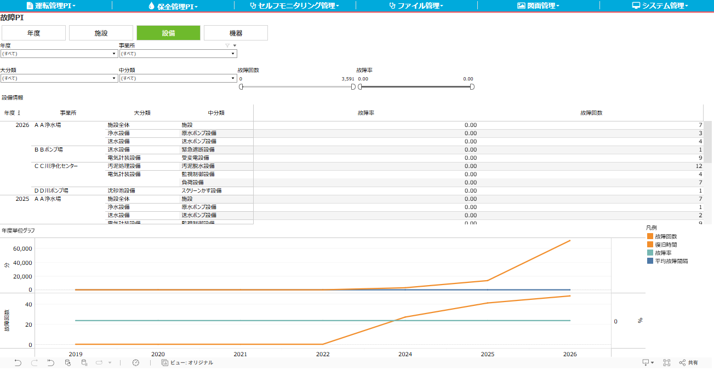714x371 pixels.
Task: Open the ファイル管理 menu
Action: [x=416, y=5]
